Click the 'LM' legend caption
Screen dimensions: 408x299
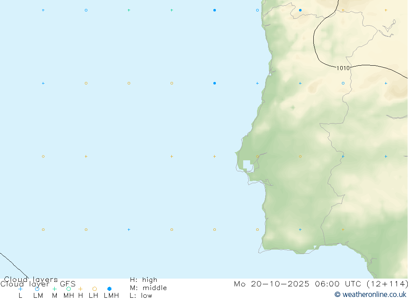point(38,296)
